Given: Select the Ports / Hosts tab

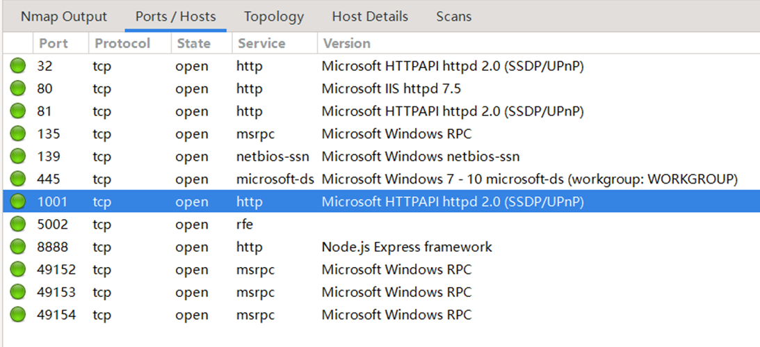Looking at the screenshot, I should click(x=175, y=16).
